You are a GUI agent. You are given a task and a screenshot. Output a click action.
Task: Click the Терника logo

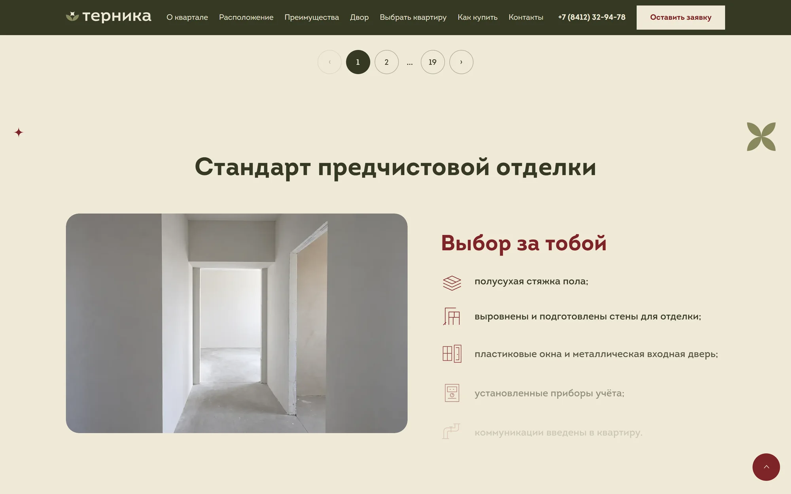108,17
